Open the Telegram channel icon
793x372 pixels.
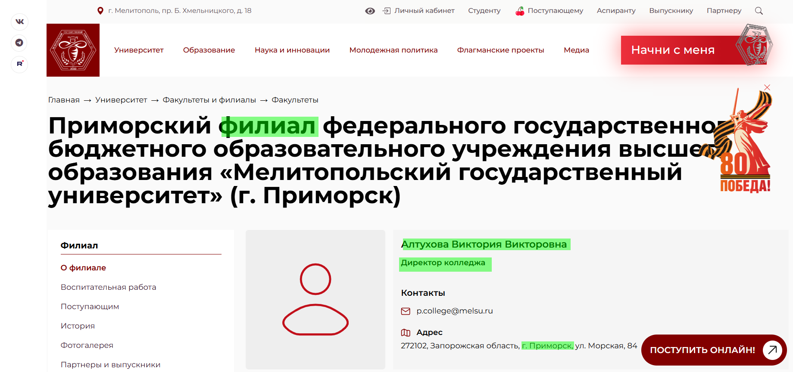pos(19,43)
